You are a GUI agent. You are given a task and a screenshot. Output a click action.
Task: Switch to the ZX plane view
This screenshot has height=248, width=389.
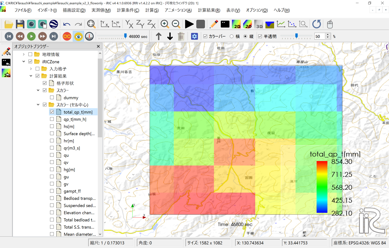click(x=151, y=24)
